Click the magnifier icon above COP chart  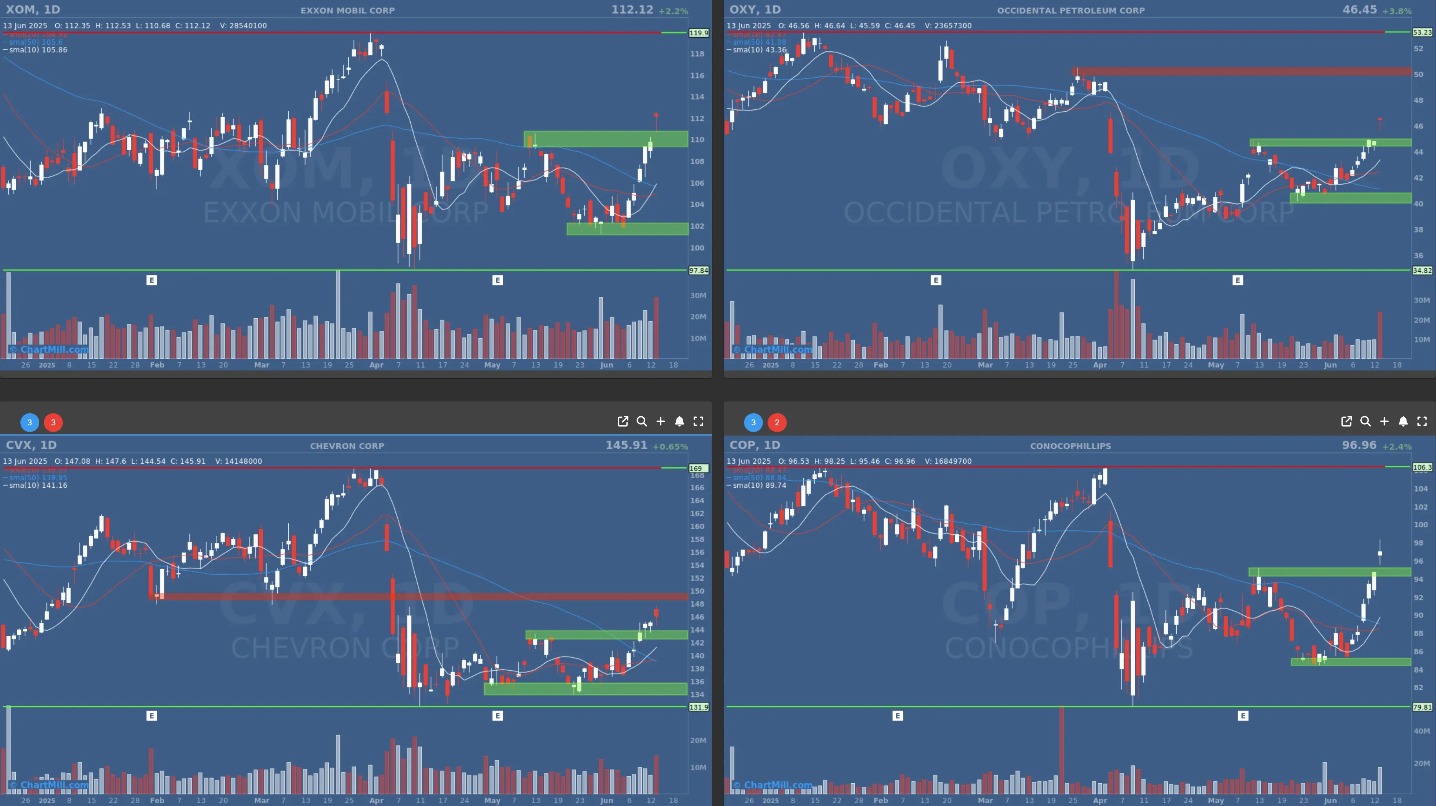pyautogui.click(x=1365, y=422)
